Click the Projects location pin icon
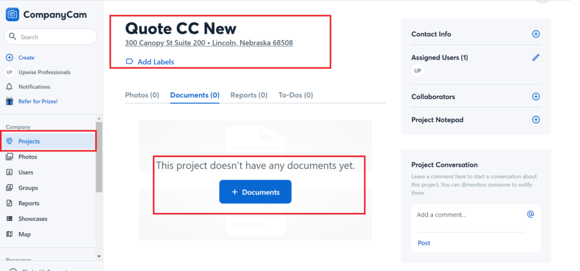 point(10,141)
